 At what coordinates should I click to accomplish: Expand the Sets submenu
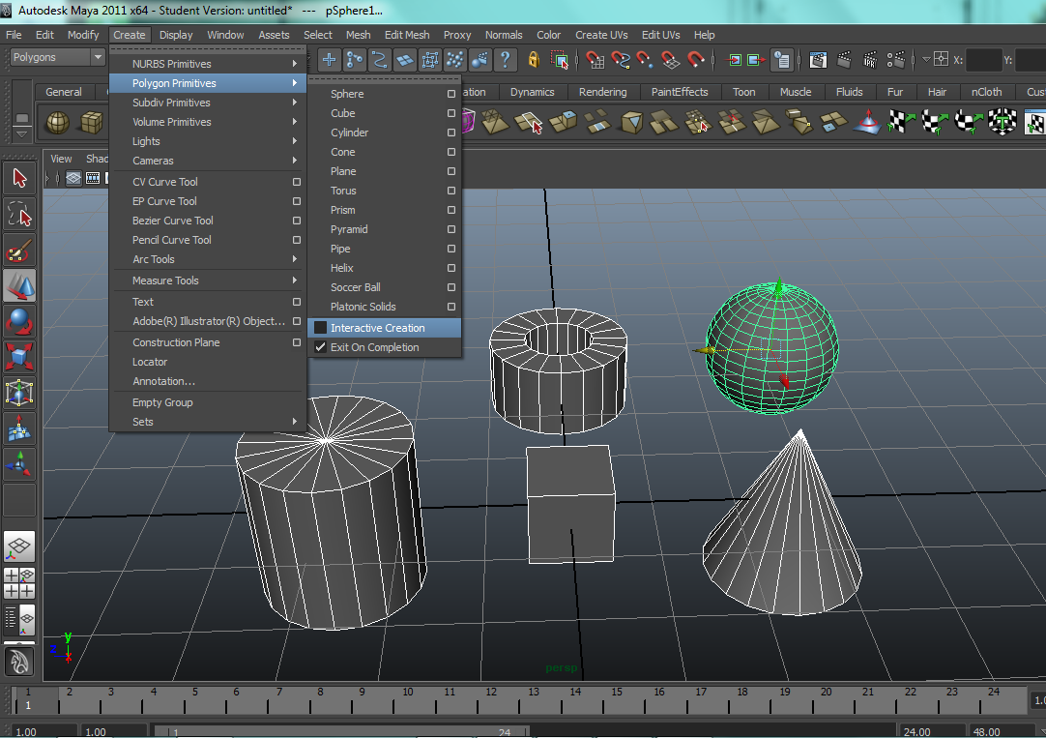208,422
